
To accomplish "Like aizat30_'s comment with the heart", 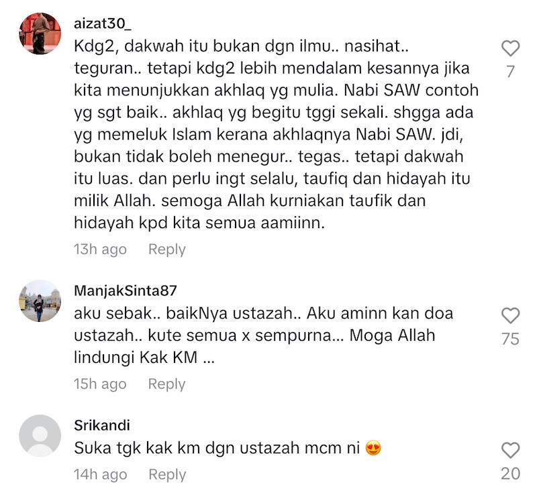I will (511, 48).
